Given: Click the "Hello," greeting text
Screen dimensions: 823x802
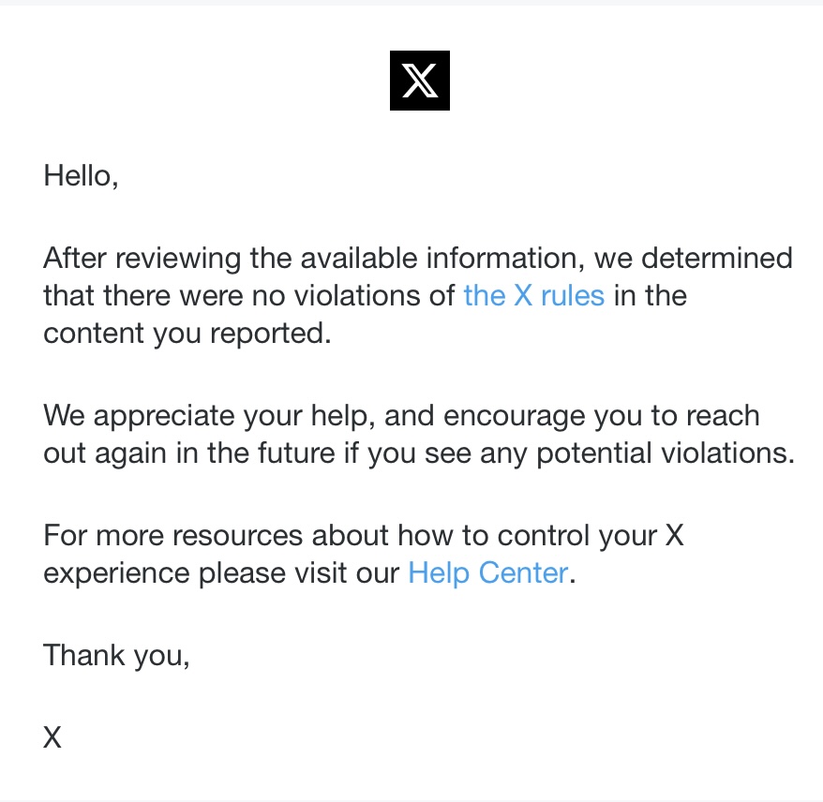Looking at the screenshot, I should click(81, 176).
